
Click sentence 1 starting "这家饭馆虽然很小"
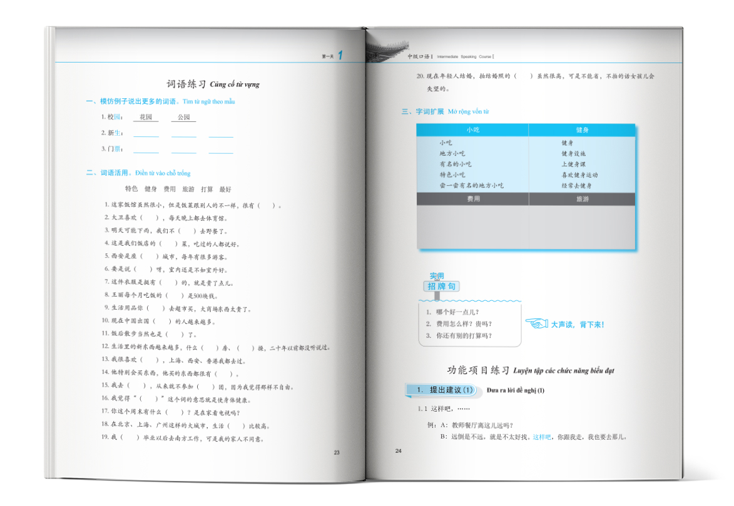pos(193,205)
